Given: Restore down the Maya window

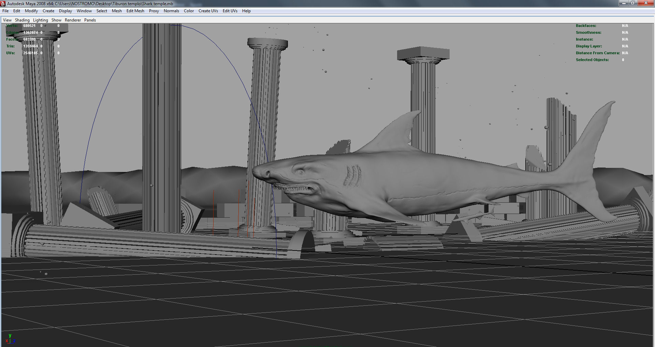Looking at the screenshot, I should (x=633, y=3).
